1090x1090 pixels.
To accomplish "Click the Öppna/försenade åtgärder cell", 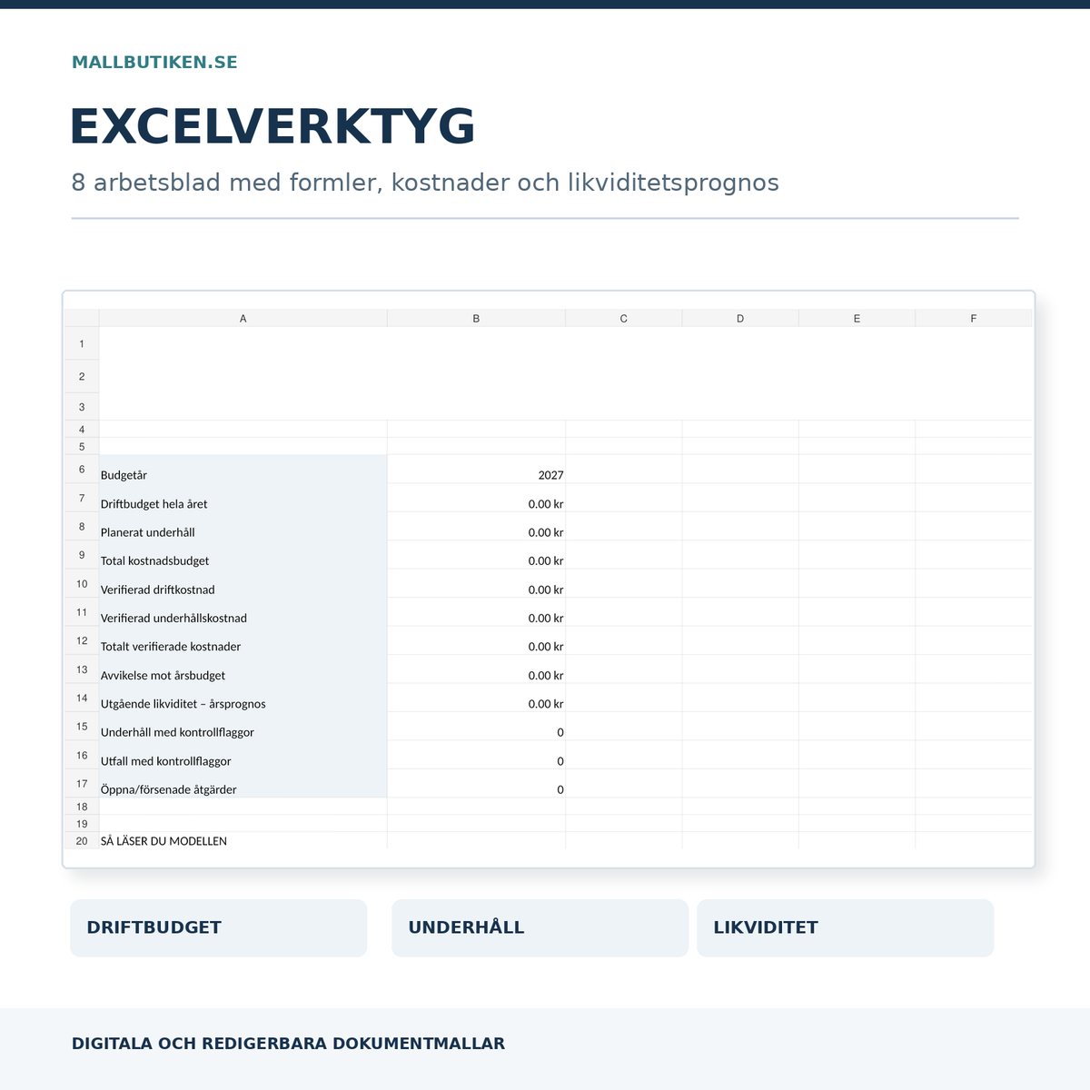I will tap(243, 784).
